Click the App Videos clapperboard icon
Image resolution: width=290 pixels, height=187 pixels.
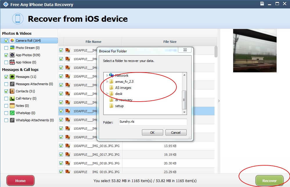point(12,62)
